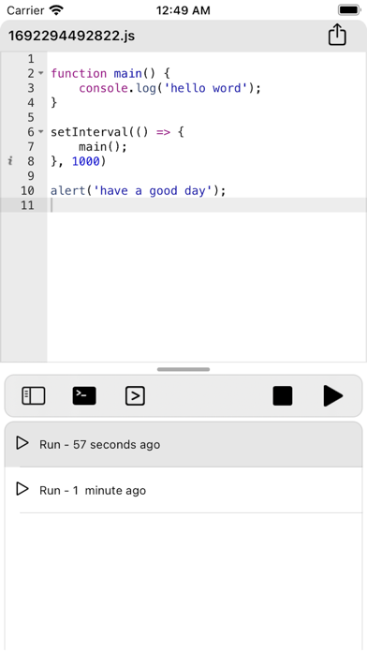Select the filename 1692294492822.js title
The width and height of the screenshot is (367, 652).
[71, 36]
